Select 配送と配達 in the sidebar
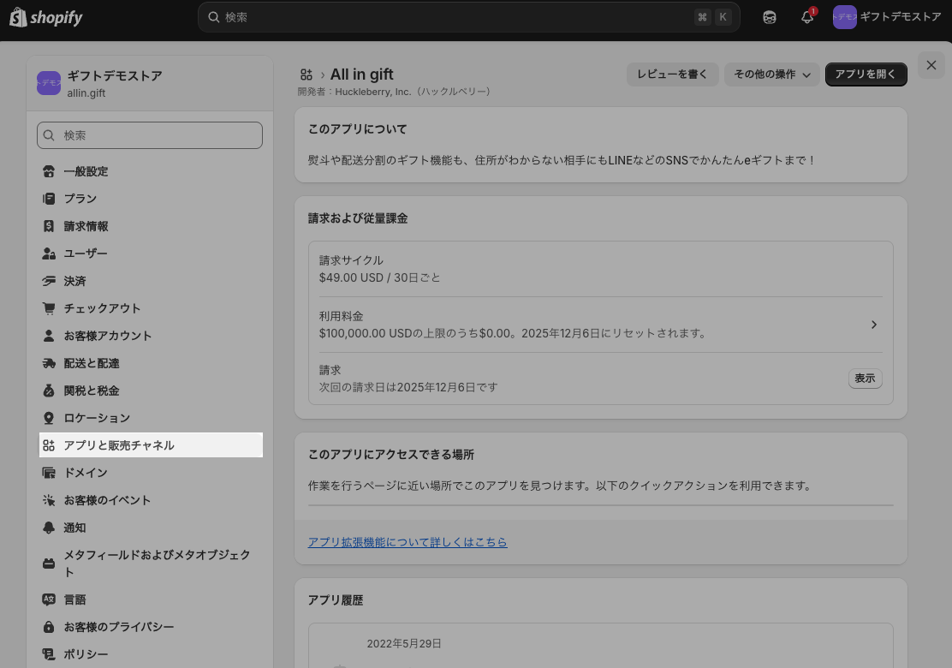 [92, 363]
